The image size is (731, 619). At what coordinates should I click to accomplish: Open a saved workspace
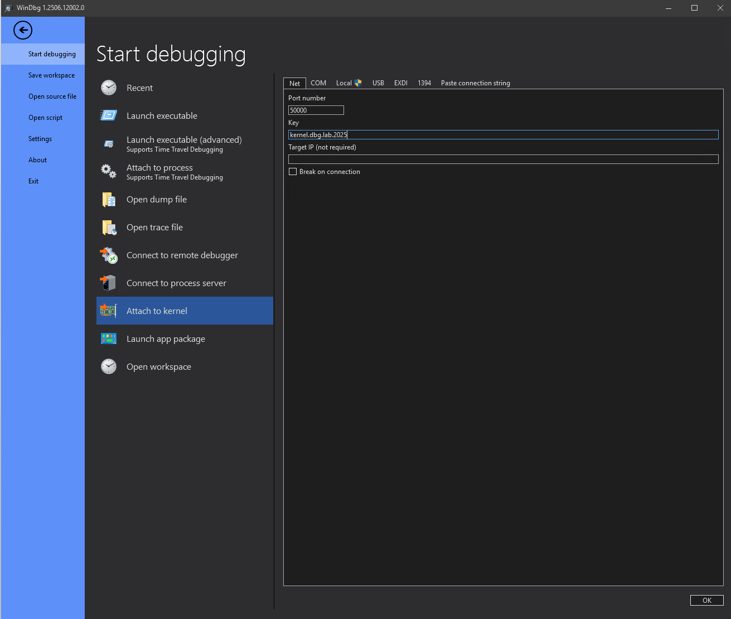tap(158, 366)
